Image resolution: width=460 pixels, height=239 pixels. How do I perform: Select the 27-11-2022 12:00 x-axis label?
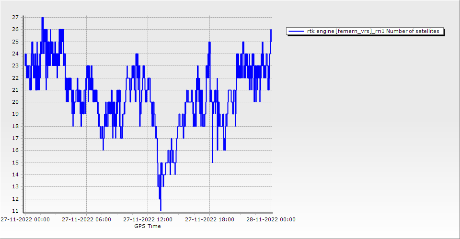[148, 220]
